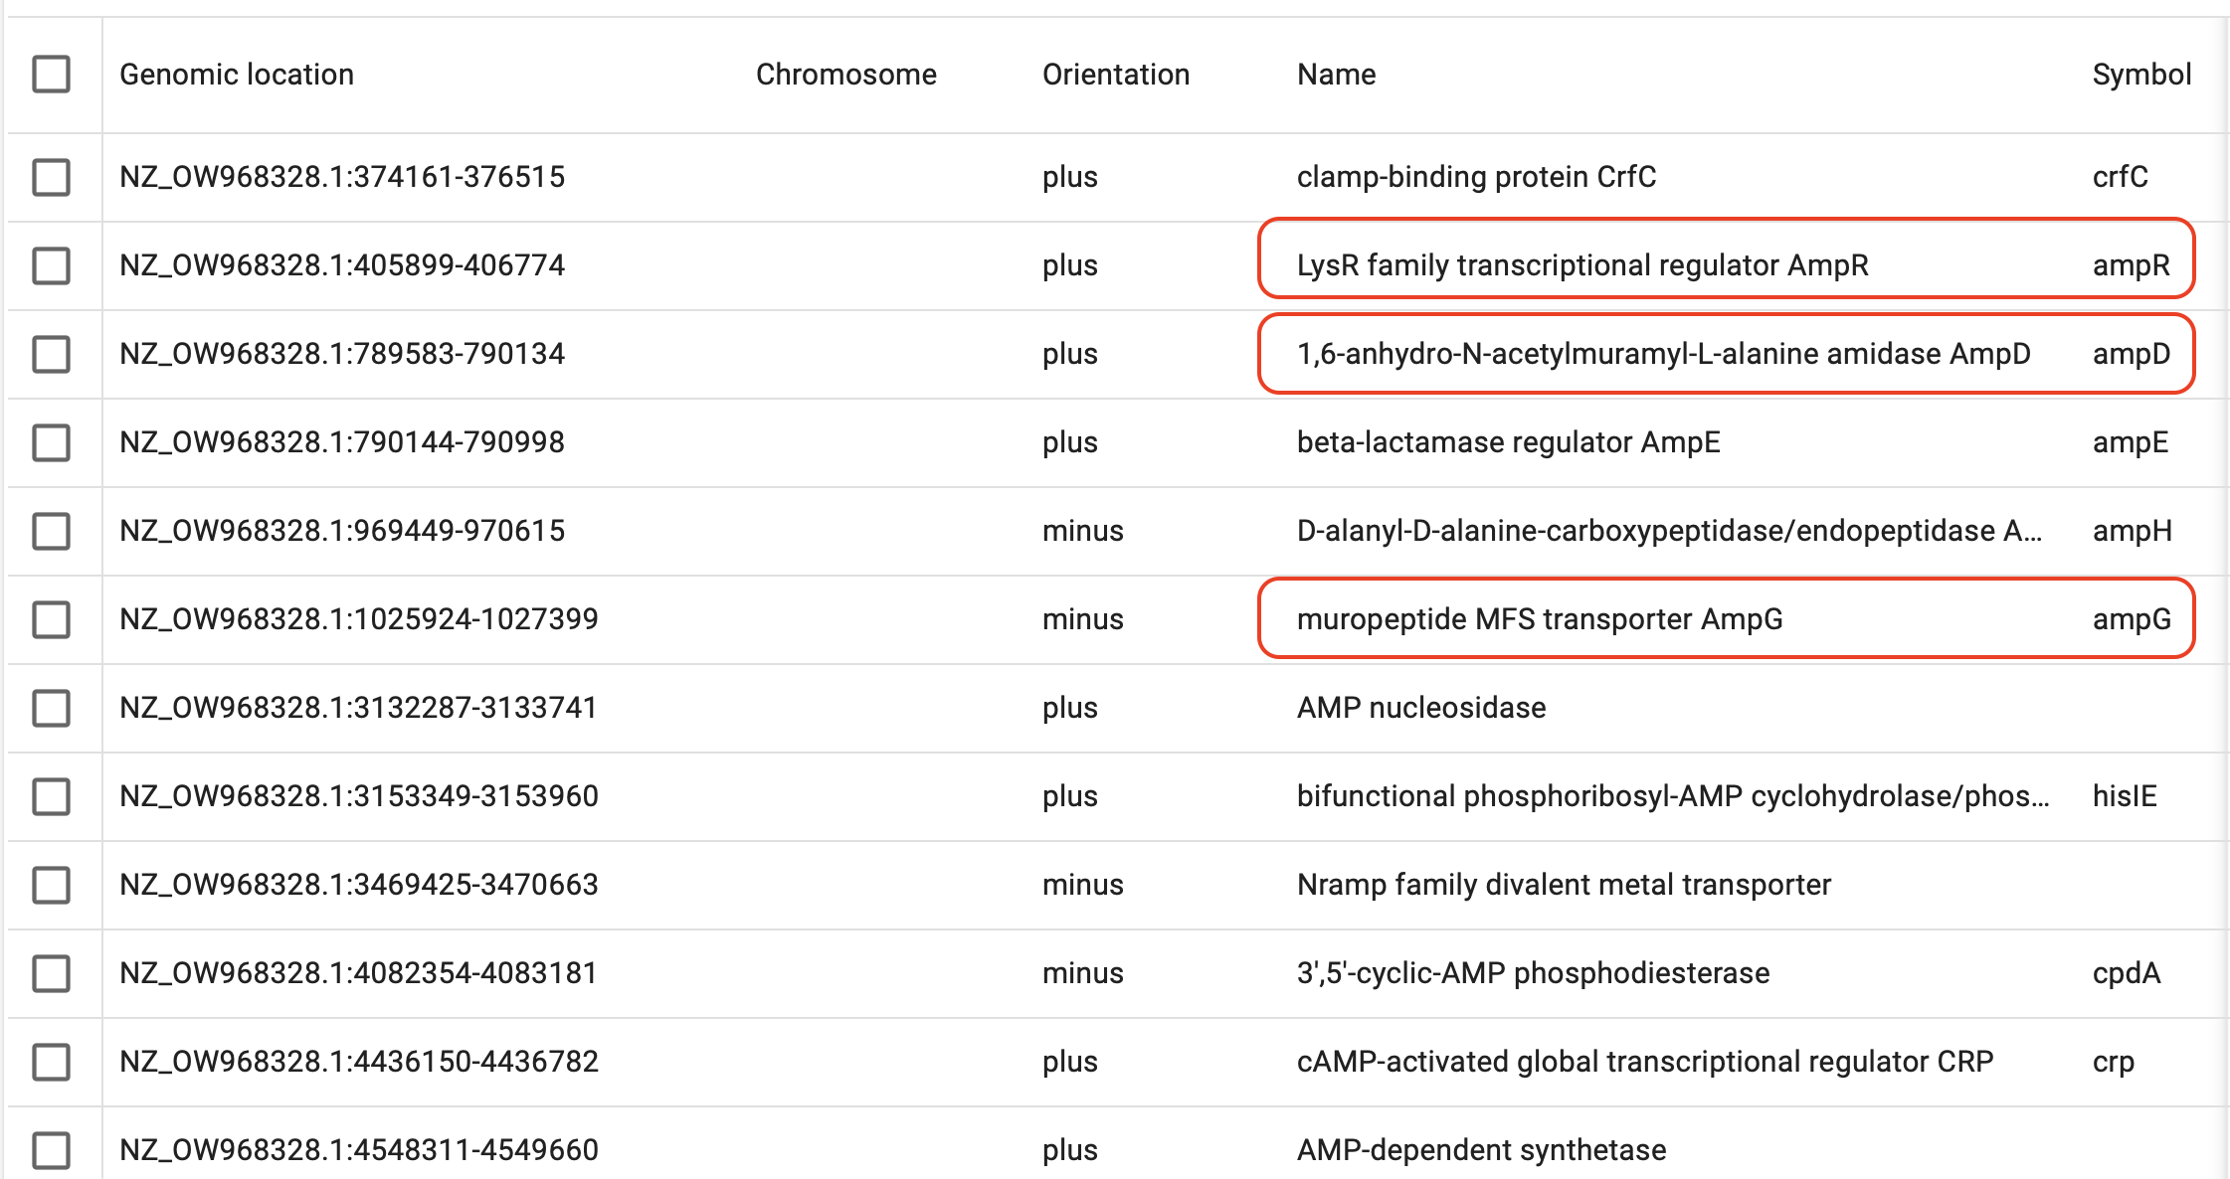Open the LysR family transcriptional regulator AmpR entry
This screenshot has width=2230, height=1179.
click(x=1581, y=265)
